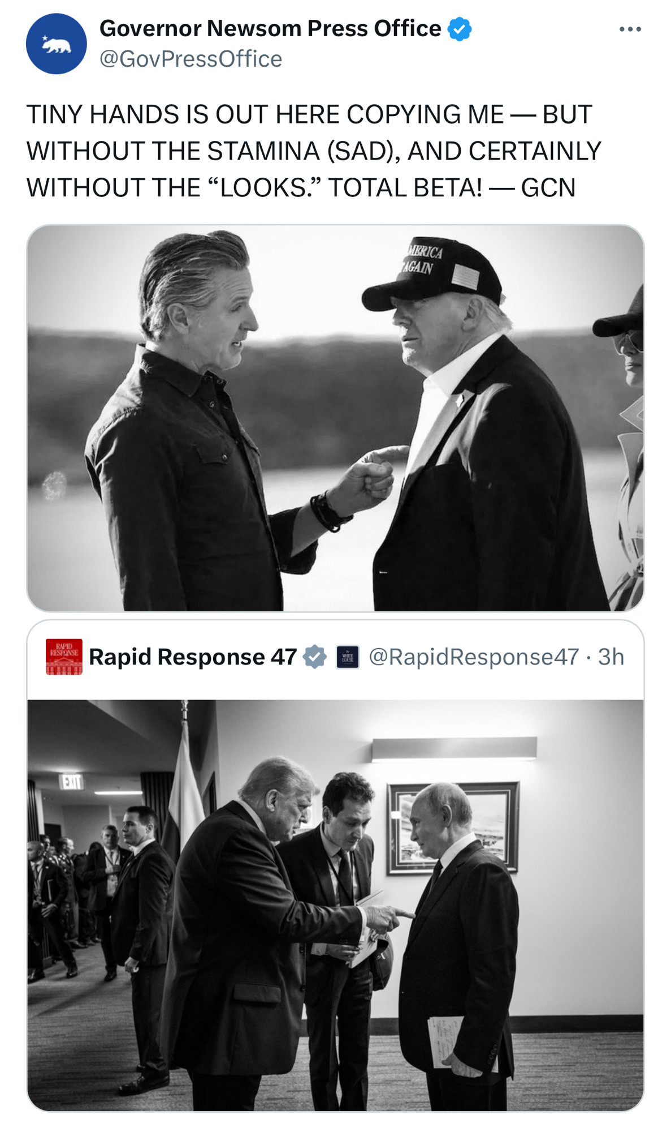The height and width of the screenshot is (1132, 671).
Task: Open the quoted tweet's 3h timestamp
Action: coord(611,657)
